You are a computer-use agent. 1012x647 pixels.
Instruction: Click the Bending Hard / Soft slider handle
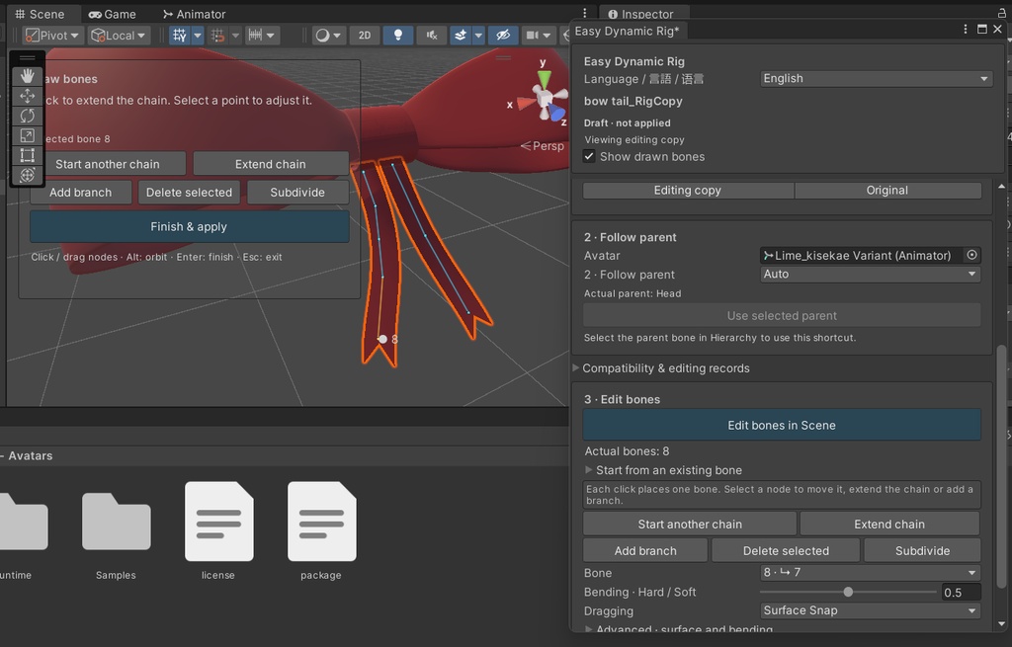click(x=848, y=592)
